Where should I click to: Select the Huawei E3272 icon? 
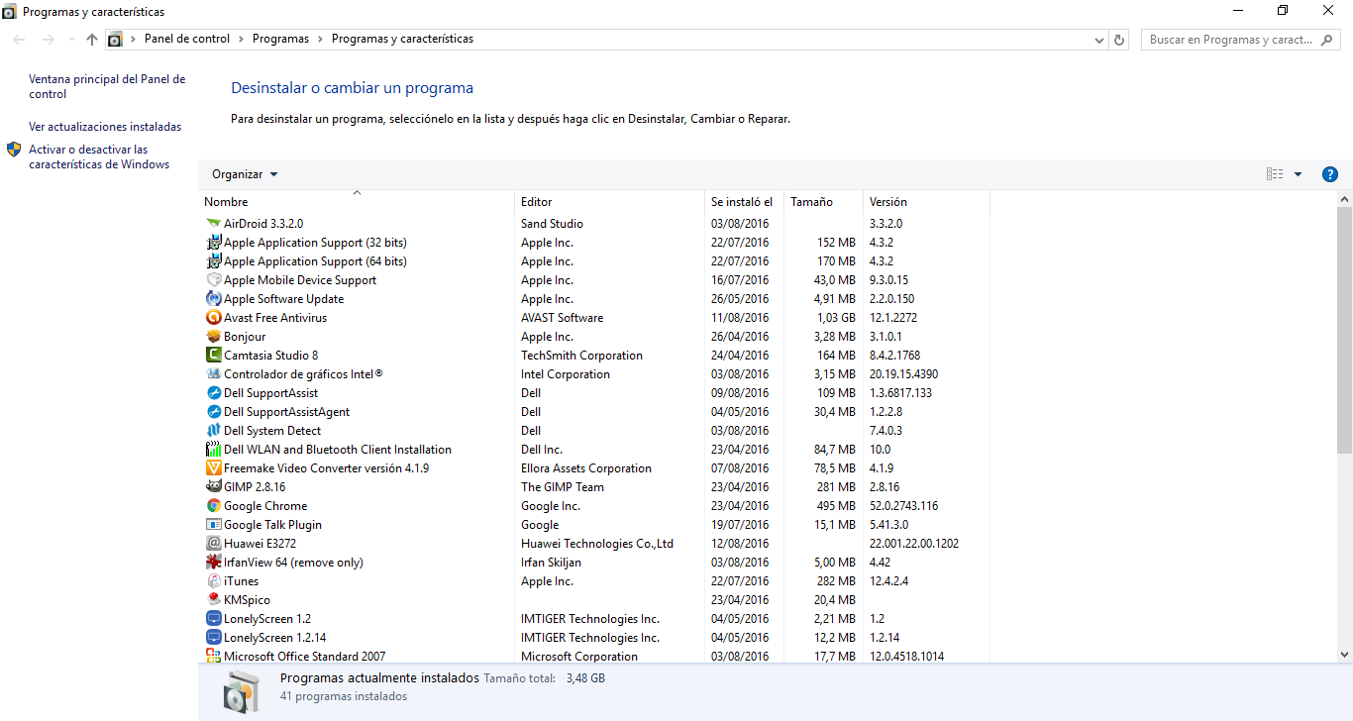[214, 544]
